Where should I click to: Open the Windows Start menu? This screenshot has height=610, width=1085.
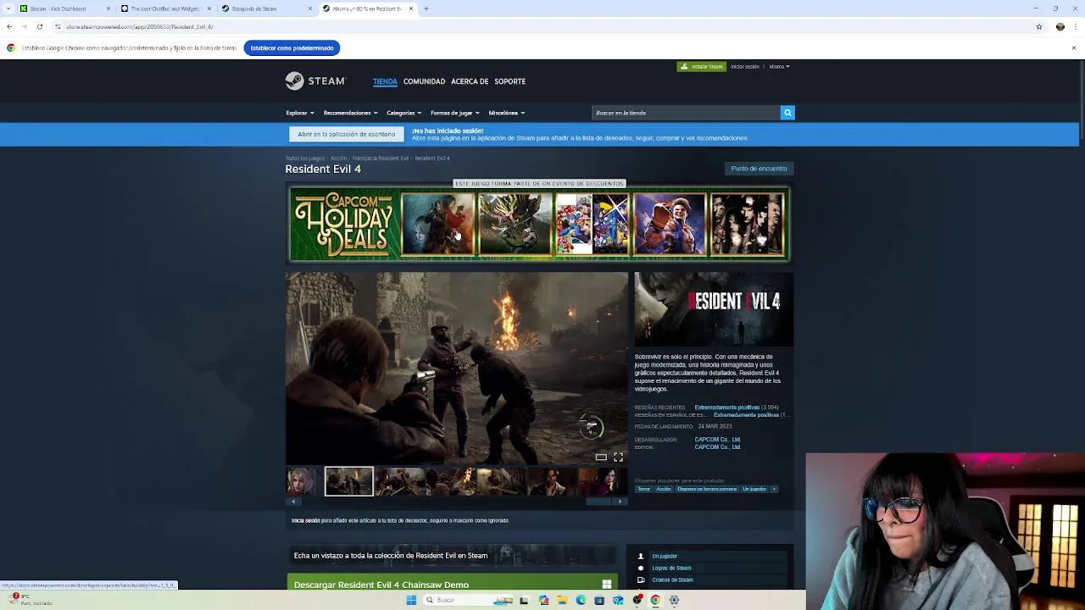tap(411, 600)
